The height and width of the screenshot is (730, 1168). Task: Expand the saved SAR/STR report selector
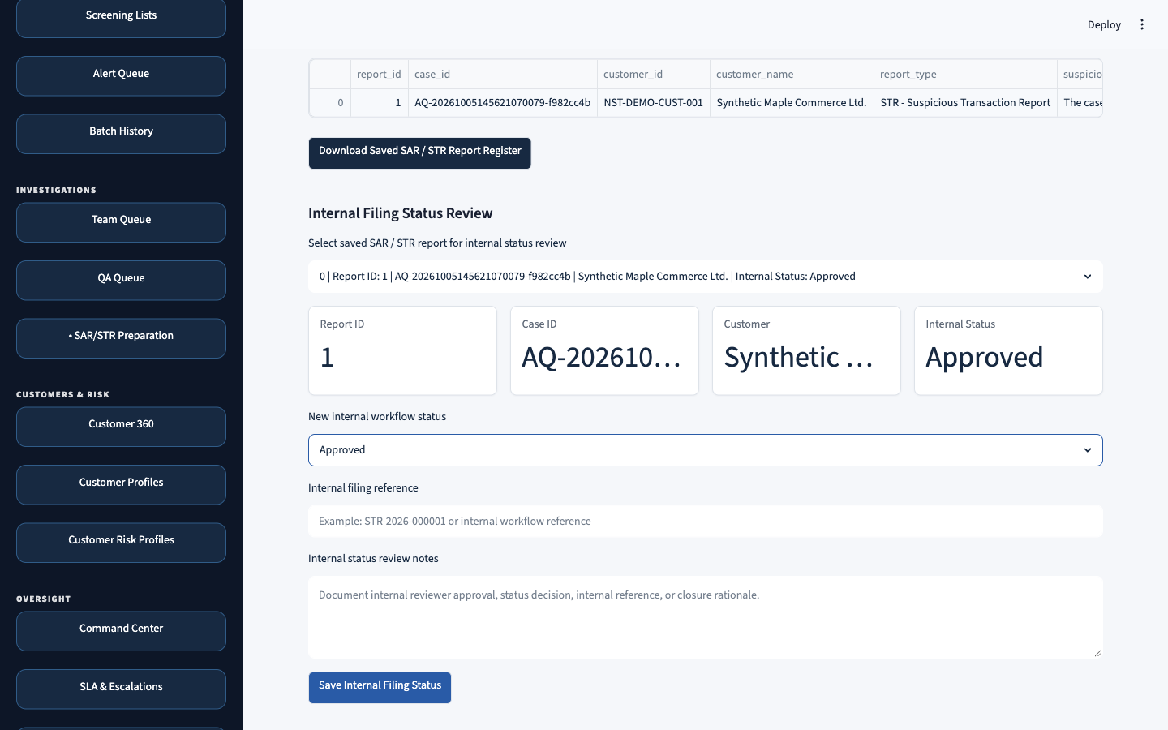[x=705, y=277]
